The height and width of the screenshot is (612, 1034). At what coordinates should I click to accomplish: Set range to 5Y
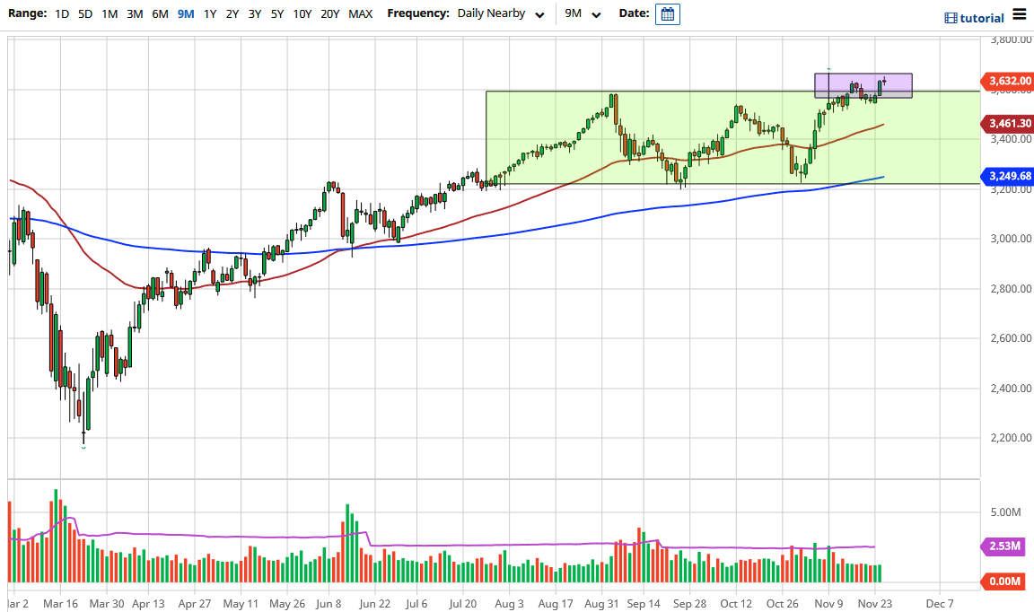coord(277,13)
